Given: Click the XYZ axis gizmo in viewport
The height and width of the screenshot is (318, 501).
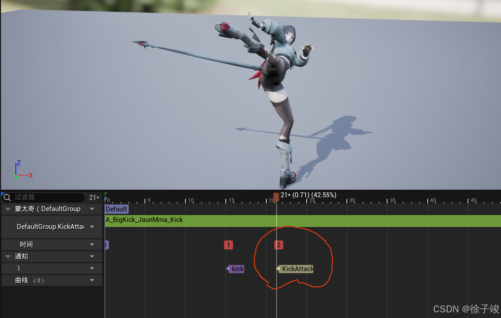Looking at the screenshot, I should point(23,170).
